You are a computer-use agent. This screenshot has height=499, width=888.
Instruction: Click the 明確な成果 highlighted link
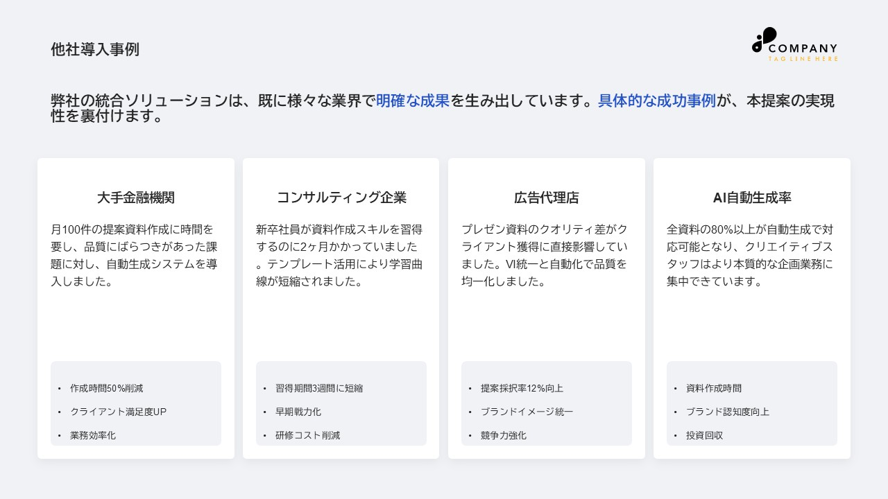[412, 101]
